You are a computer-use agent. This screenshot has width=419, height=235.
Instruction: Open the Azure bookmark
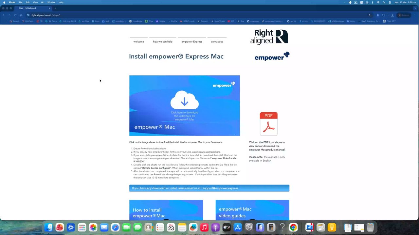303,21
